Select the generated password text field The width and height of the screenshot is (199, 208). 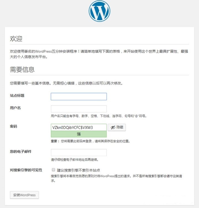point(79,128)
